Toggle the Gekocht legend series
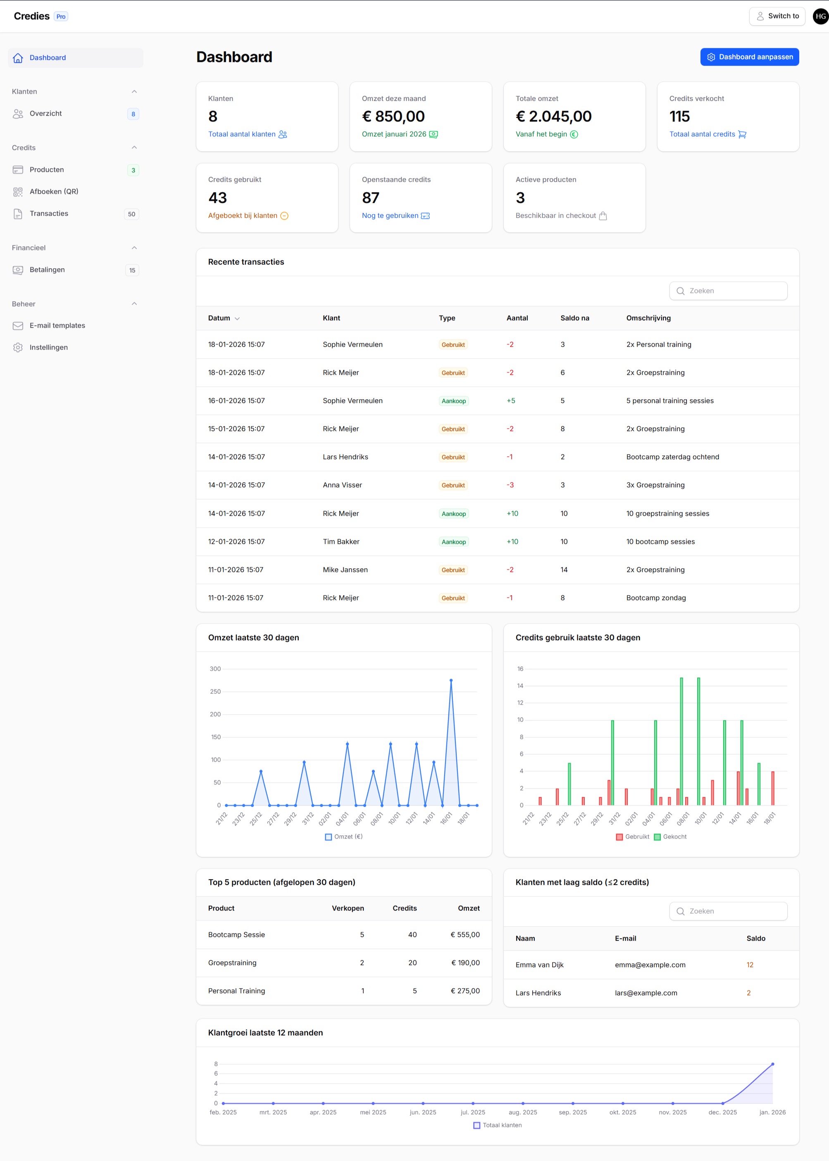The image size is (829, 1161). 670,837
